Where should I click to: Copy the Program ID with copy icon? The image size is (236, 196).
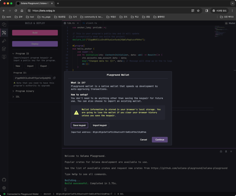tap(54, 78)
